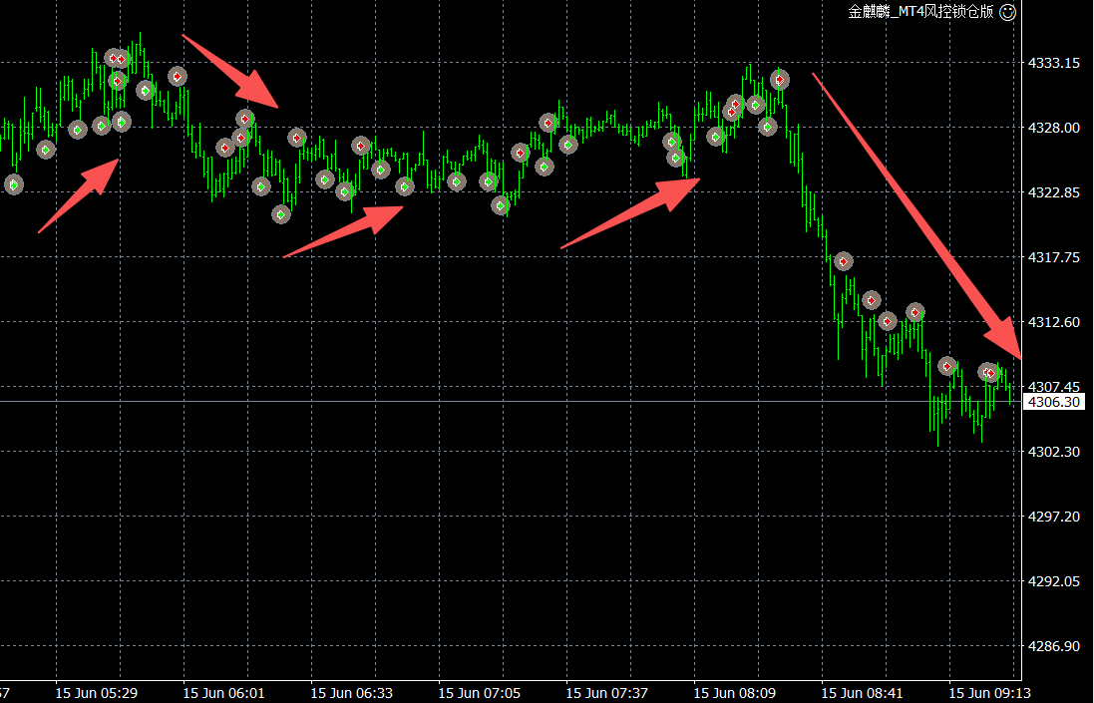The image size is (1094, 703).
Task: Click the 15 Jun 06:01 time label
Action: pyautogui.click(x=224, y=694)
